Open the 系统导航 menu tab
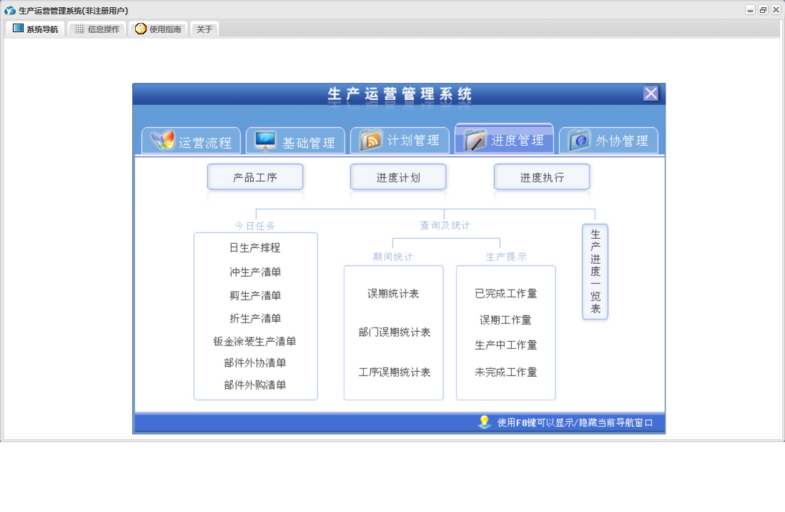This screenshot has width=785, height=512. [35, 29]
